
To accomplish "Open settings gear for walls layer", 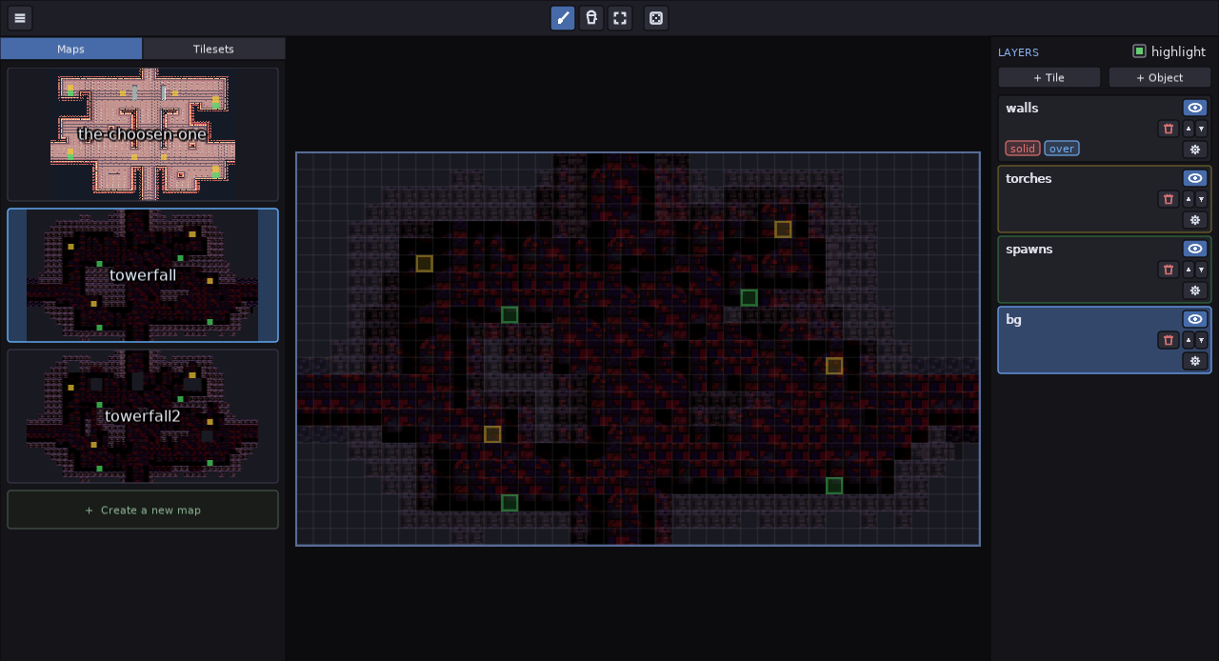I will [1195, 150].
